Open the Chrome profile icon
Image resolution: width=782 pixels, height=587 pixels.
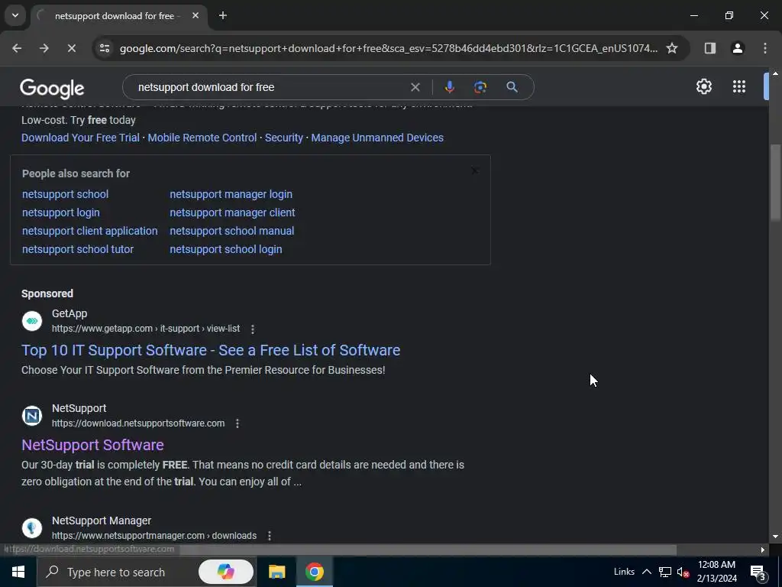(x=737, y=48)
